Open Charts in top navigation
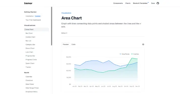 pyautogui.click(x=128, y=3)
